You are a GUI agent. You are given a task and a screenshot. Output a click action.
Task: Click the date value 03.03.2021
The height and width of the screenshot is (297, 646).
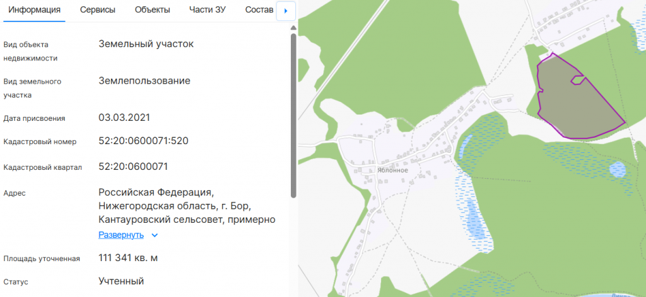pyautogui.click(x=124, y=118)
